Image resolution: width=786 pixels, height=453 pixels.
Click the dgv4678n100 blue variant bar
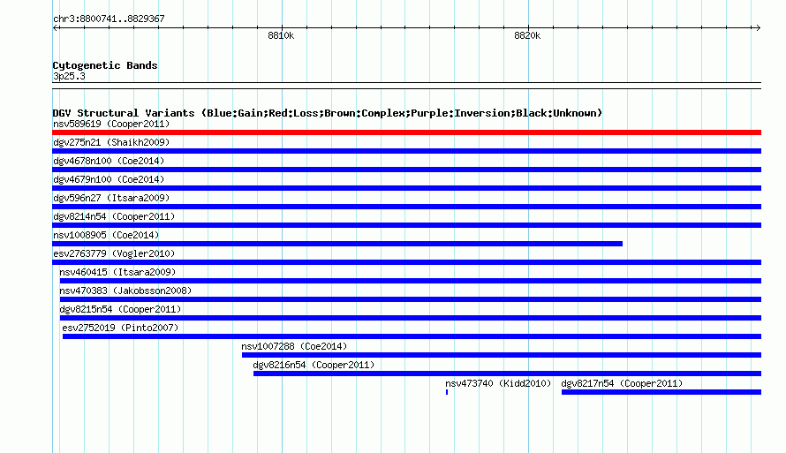tap(406, 170)
